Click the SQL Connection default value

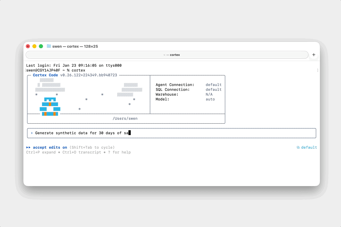click(214, 90)
